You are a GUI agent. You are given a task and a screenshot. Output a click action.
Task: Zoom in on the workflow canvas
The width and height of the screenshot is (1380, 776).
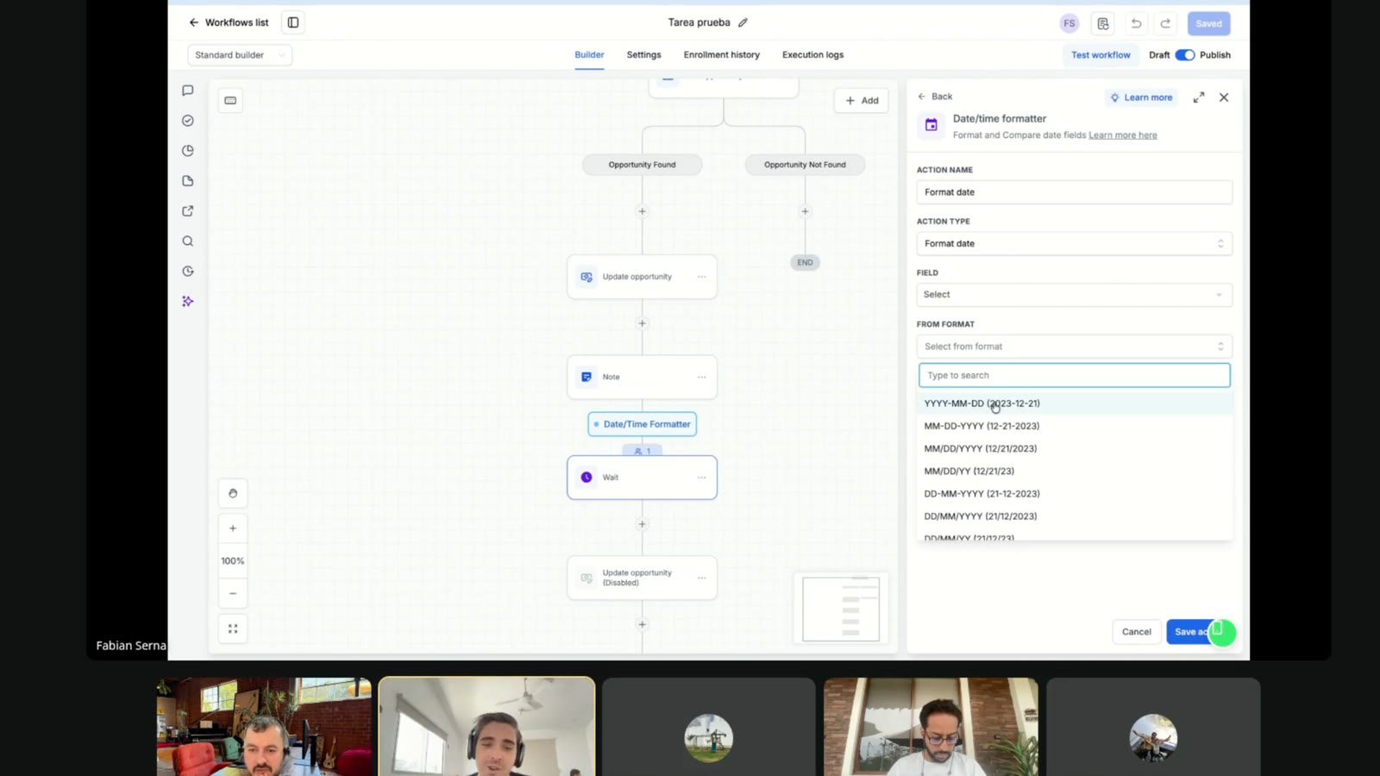pos(233,529)
